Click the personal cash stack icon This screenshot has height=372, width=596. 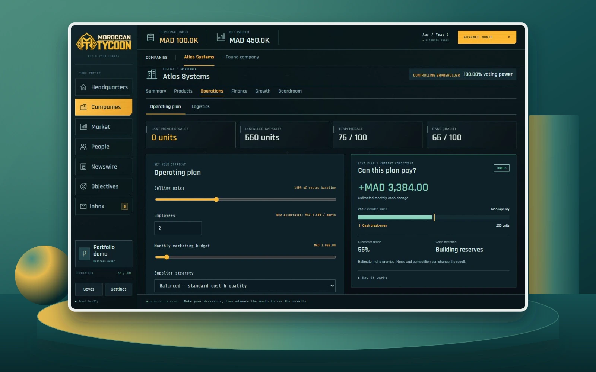pyautogui.click(x=150, y=37)
